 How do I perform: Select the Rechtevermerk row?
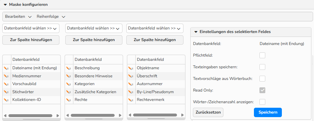156,100
